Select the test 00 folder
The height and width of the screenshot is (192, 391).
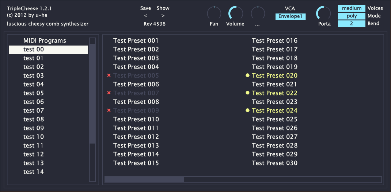[x=49, y=50]
